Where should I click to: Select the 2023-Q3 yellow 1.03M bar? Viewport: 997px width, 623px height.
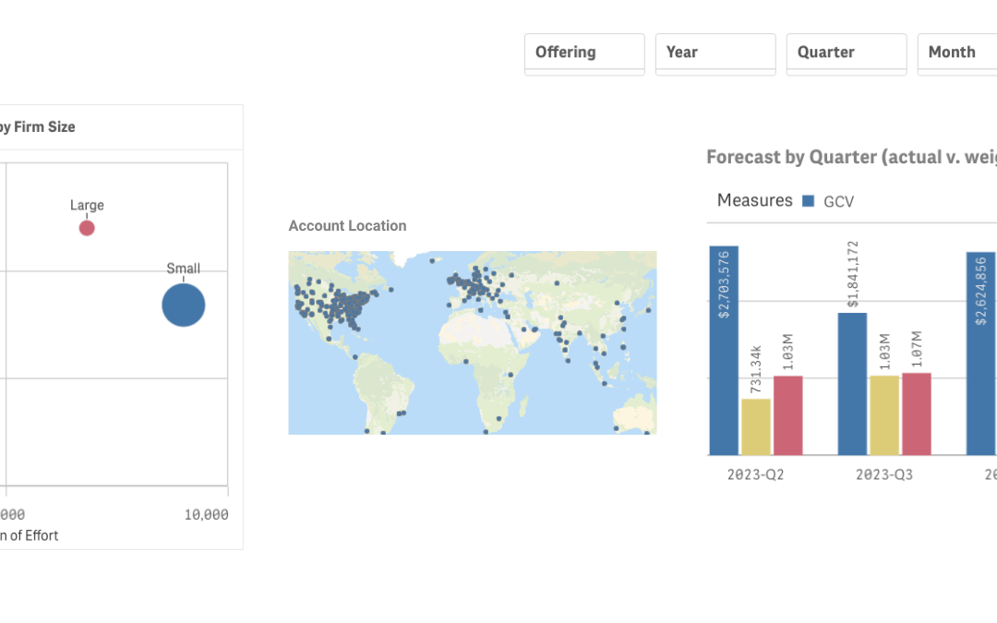pos(884,415)
